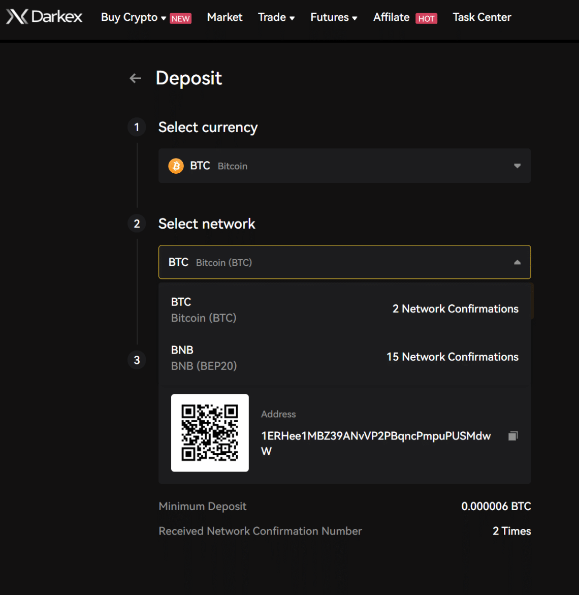Open the currency selector dropdown arrow

517,166
